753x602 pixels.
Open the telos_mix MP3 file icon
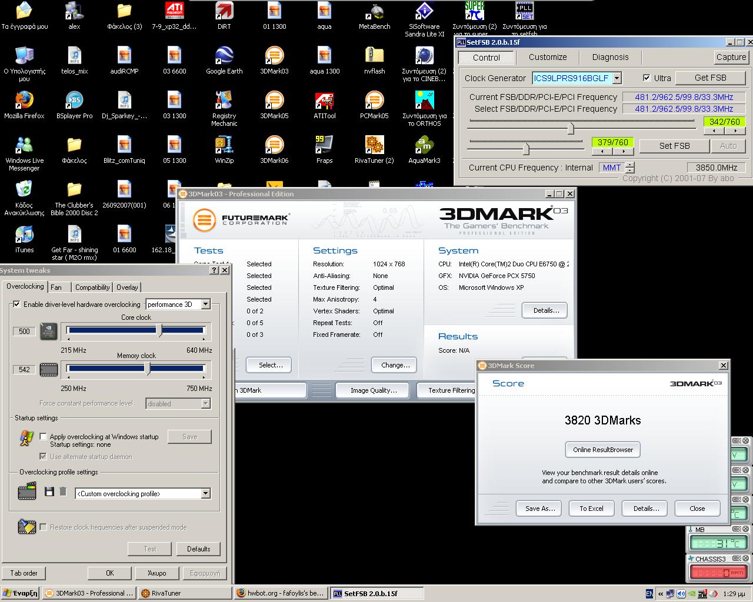pyautogui.click(x=74, y=60)
